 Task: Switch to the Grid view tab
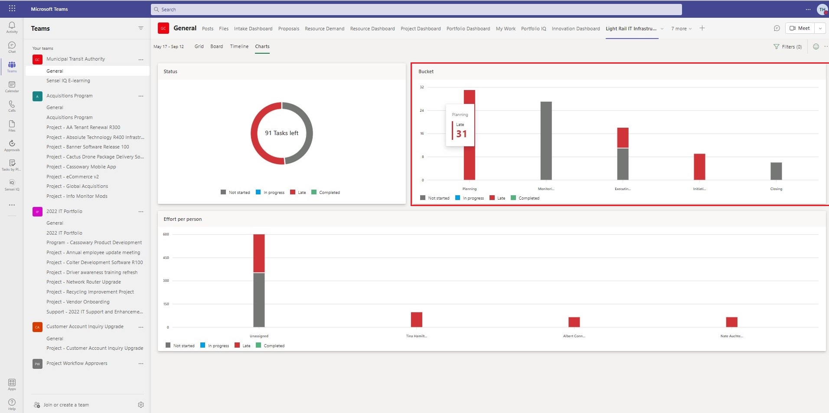[199, 46]
